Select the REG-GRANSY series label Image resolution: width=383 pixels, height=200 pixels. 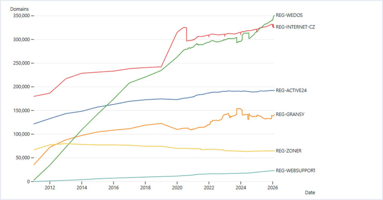[x=289, y=114]
